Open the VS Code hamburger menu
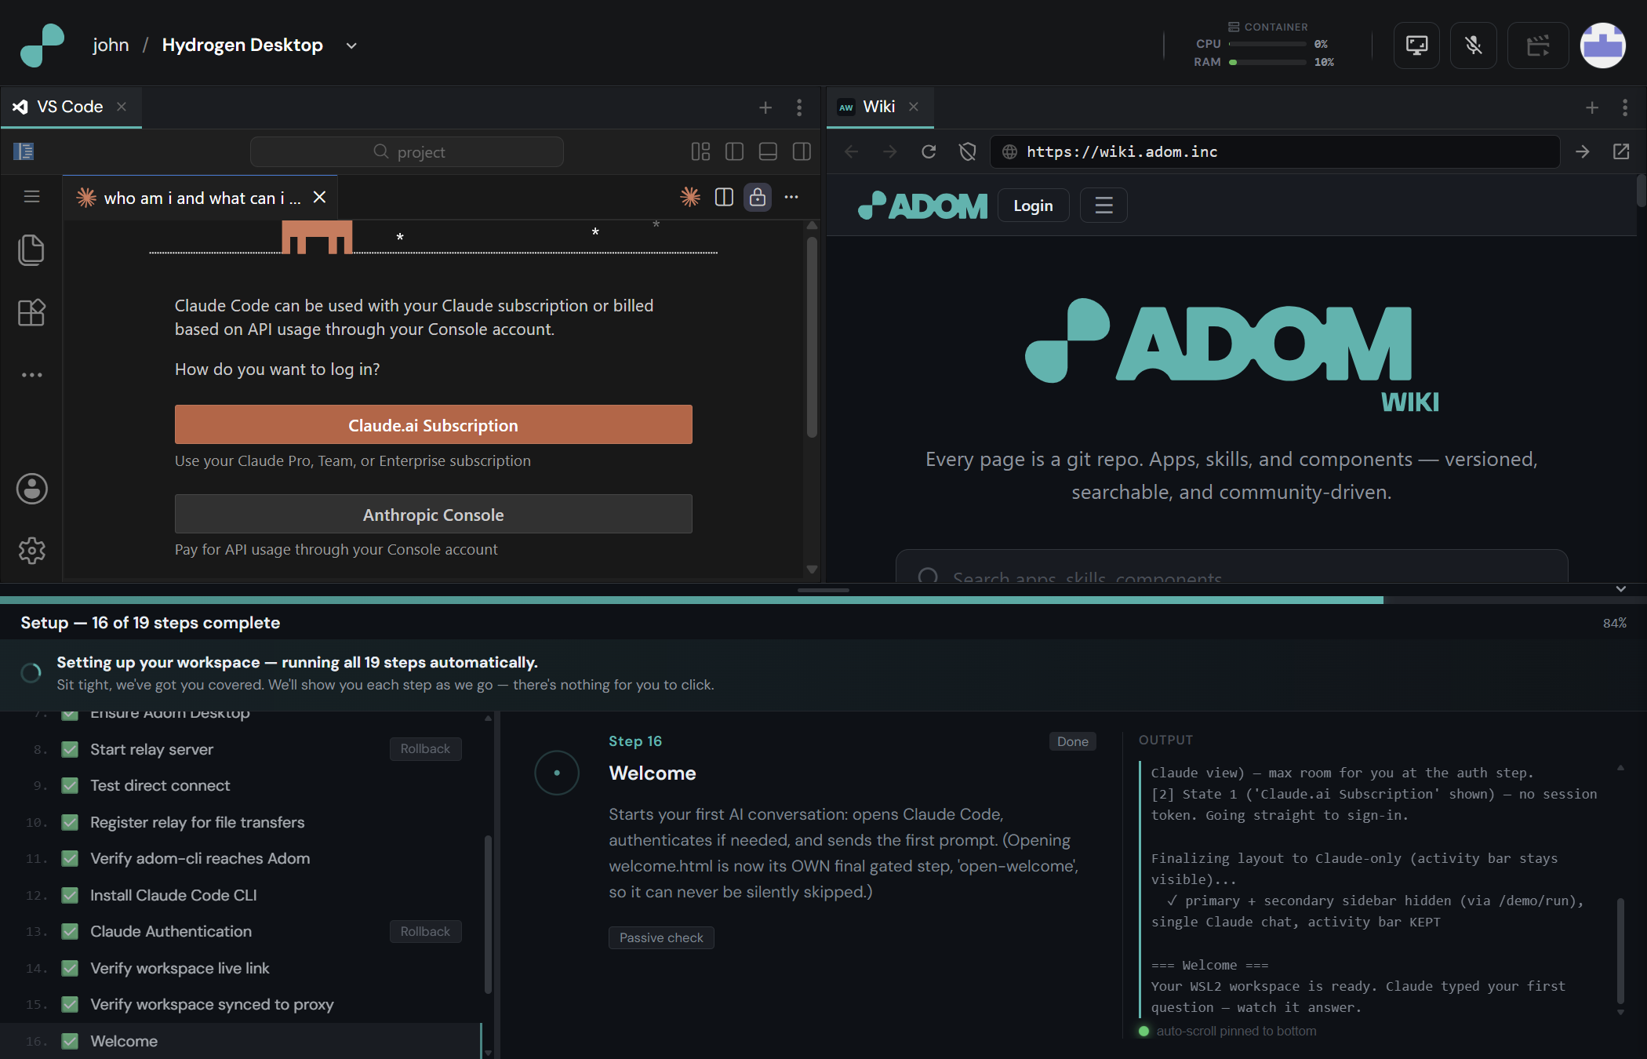Screen dimensions: 1647x1059 [31, 197]
